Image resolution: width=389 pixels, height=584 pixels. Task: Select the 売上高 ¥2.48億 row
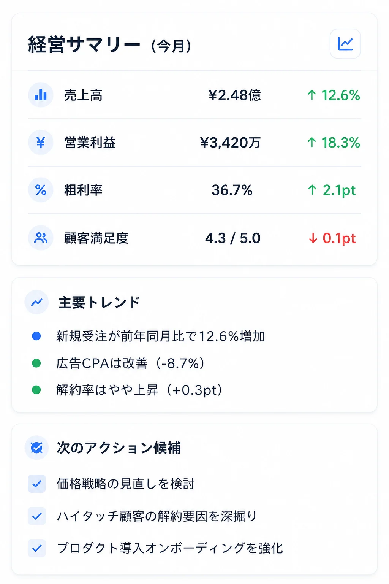194,95
